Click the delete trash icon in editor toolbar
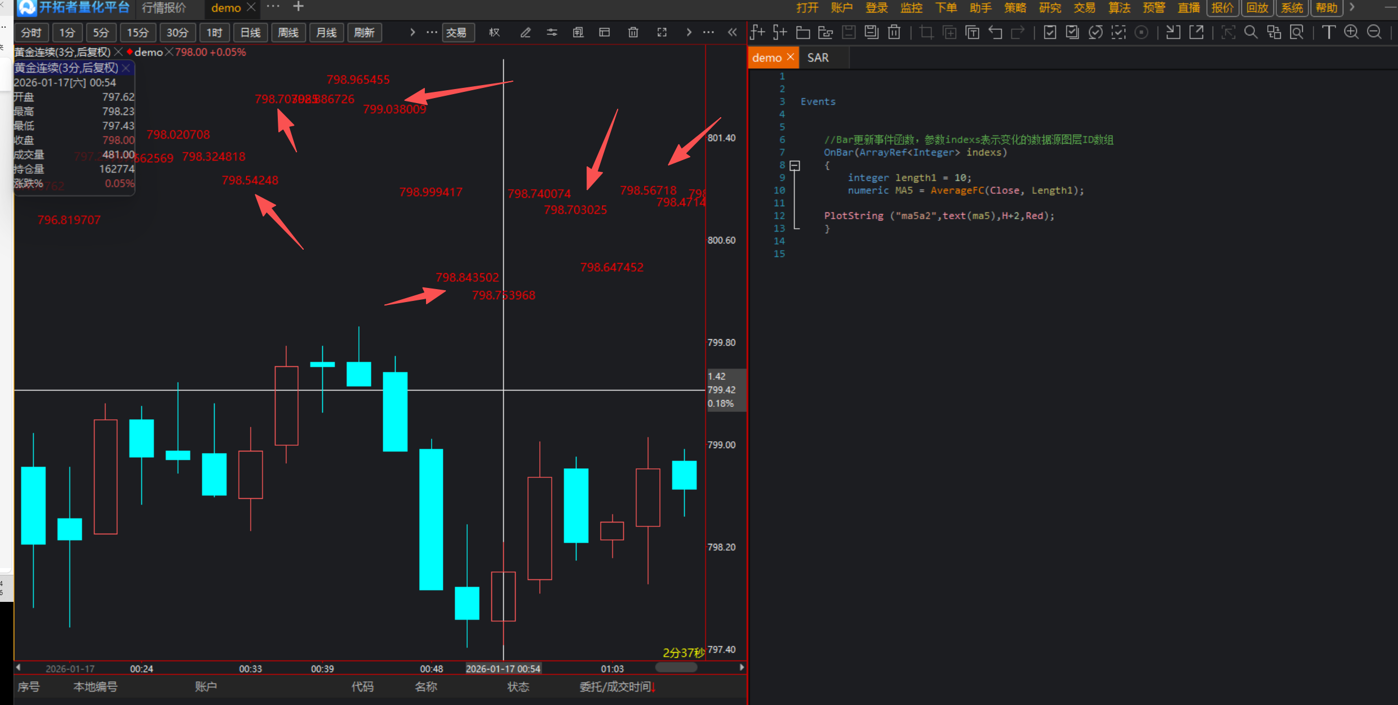Image resolution: width=1398 pixels, height=705 pixels. pyautogui.click(x=894, y=32)
